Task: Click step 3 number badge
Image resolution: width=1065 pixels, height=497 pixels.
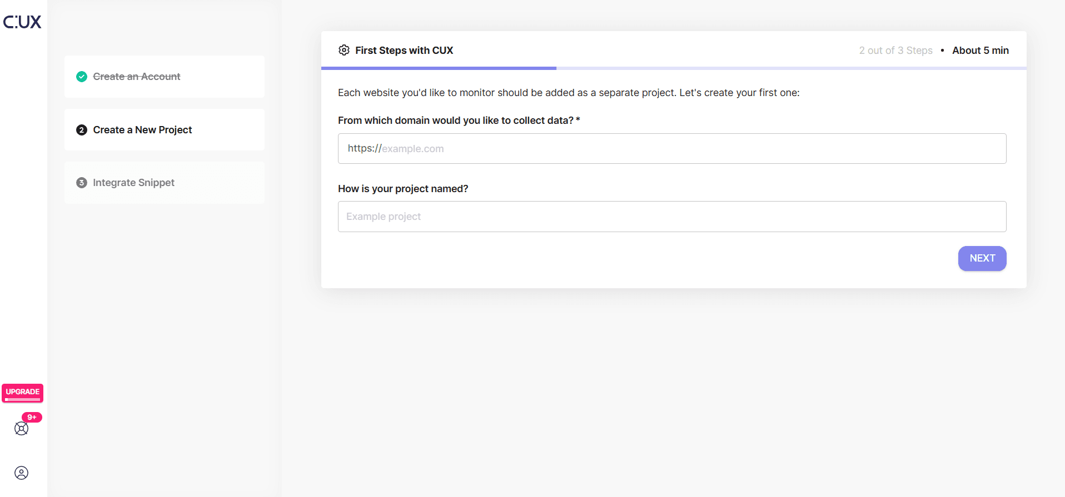Action: (x=82, y=183)
